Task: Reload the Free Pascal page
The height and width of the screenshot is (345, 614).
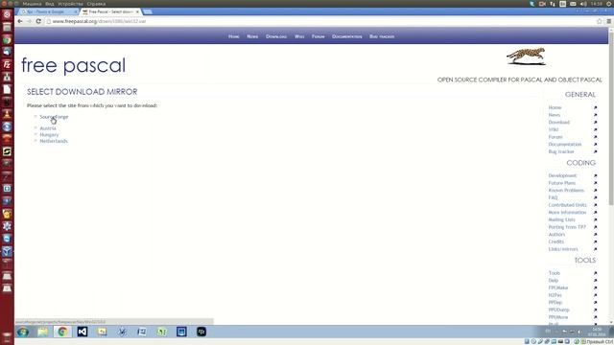Action: 38,21
